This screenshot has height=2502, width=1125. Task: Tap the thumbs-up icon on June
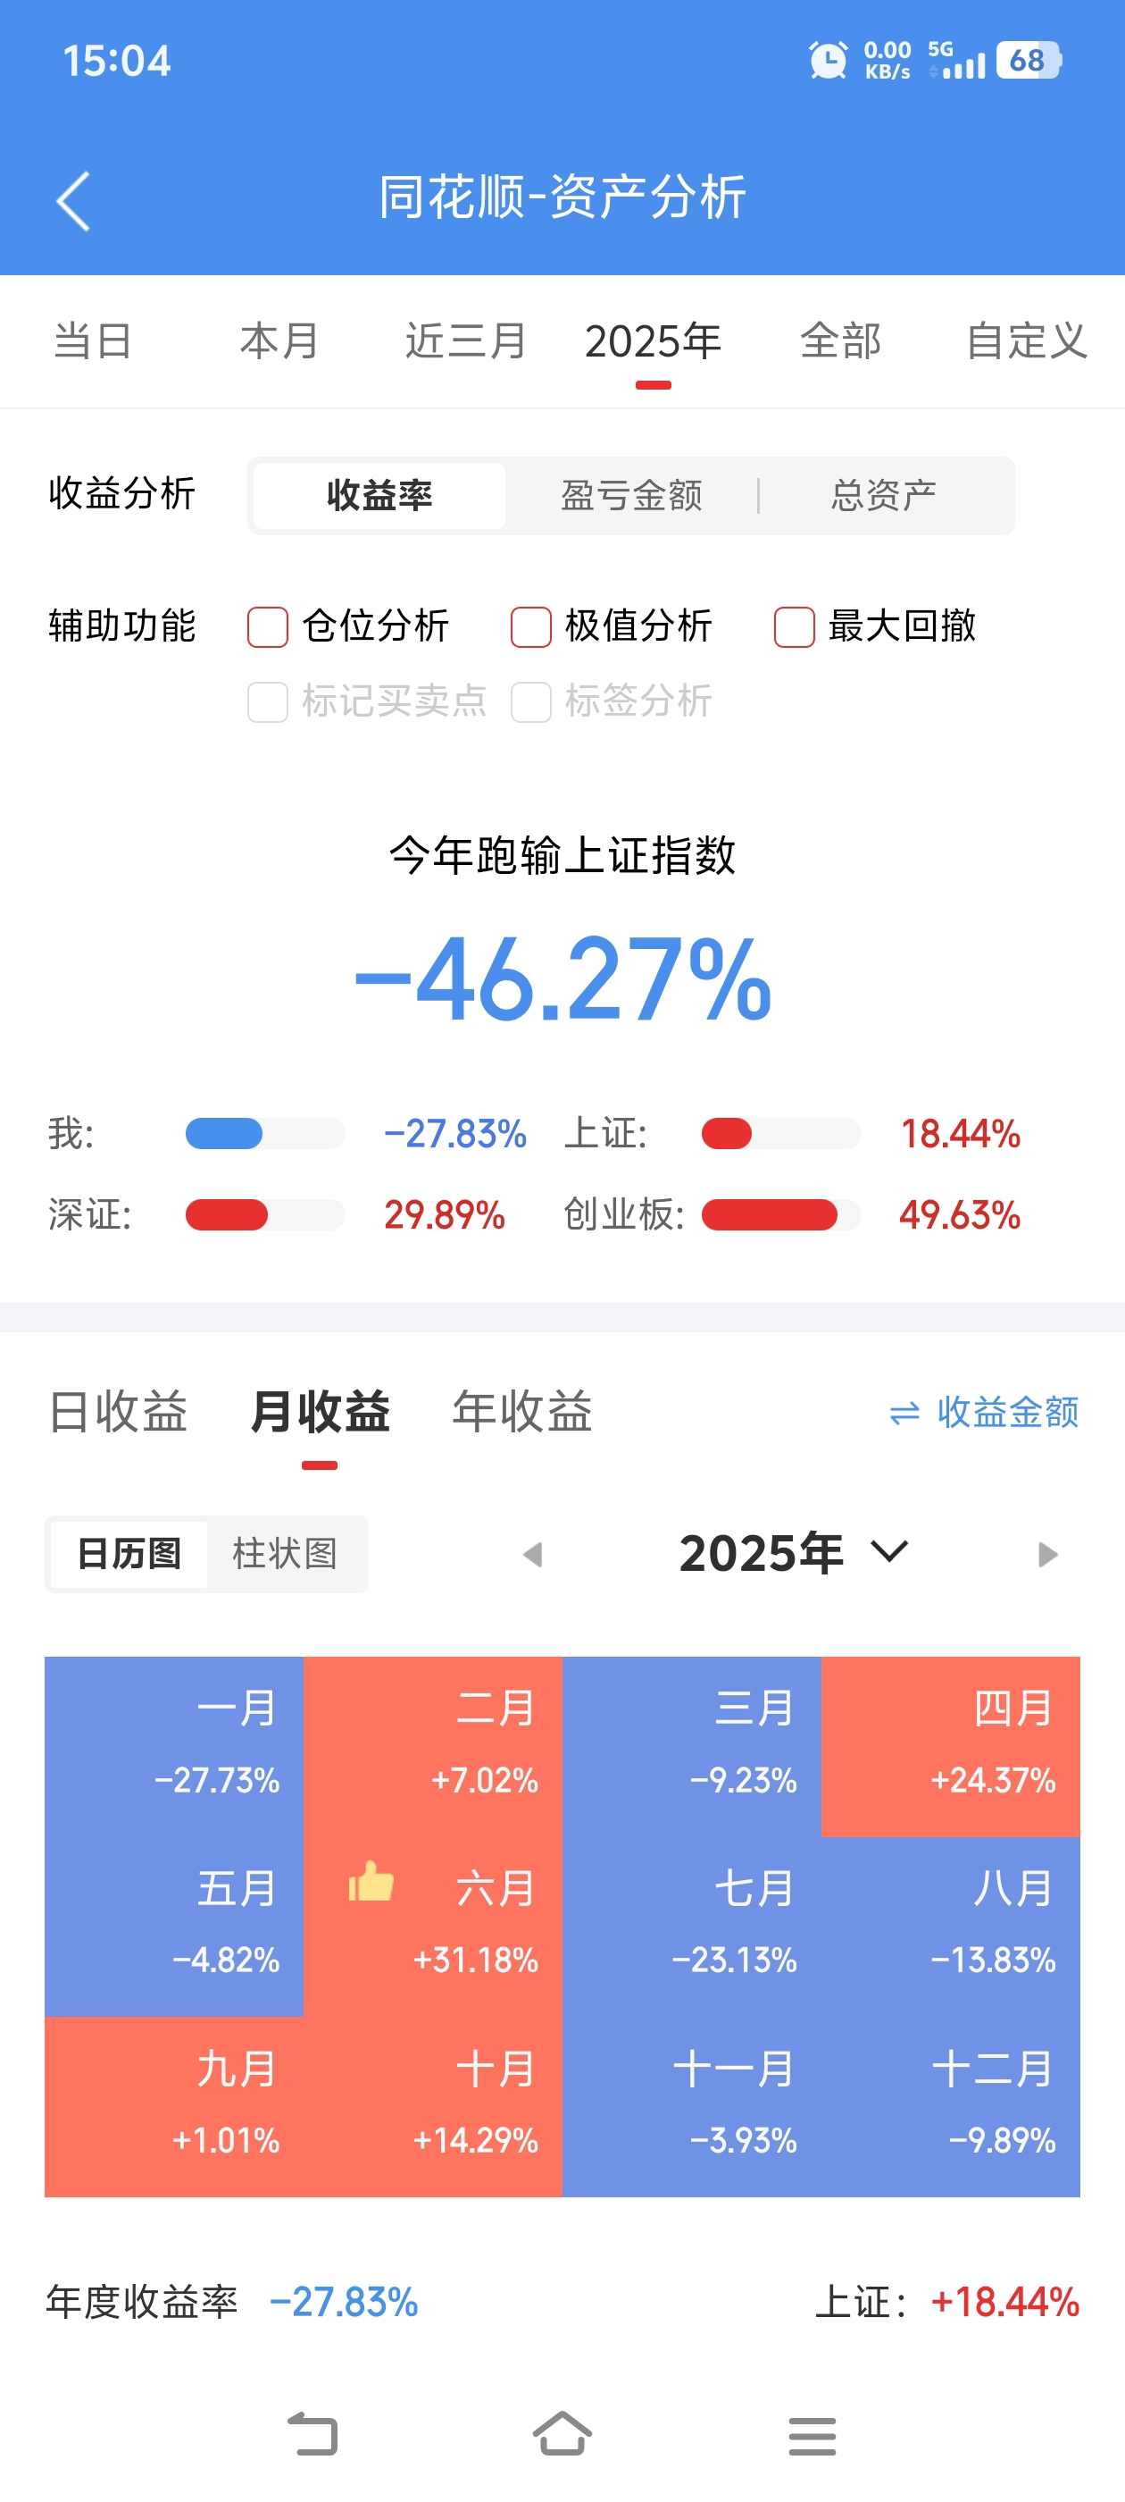coord(371,1883)
